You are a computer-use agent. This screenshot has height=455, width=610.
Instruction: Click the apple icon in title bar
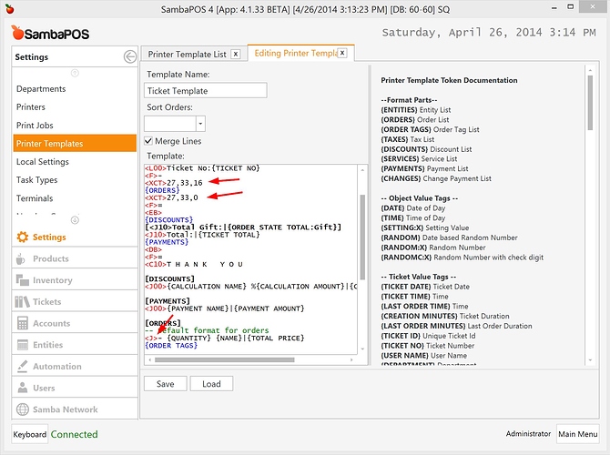[10, 9]
